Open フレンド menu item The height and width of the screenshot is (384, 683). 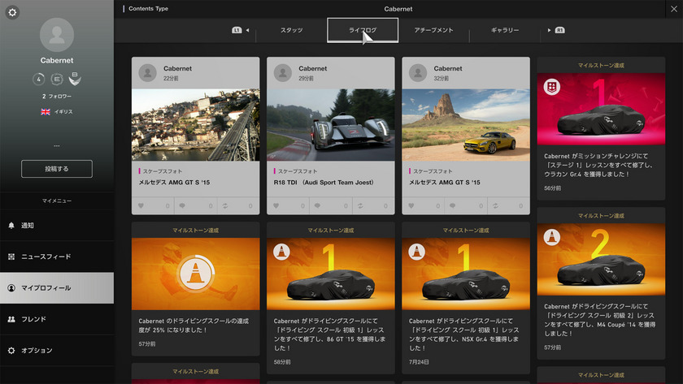[57, 319]
